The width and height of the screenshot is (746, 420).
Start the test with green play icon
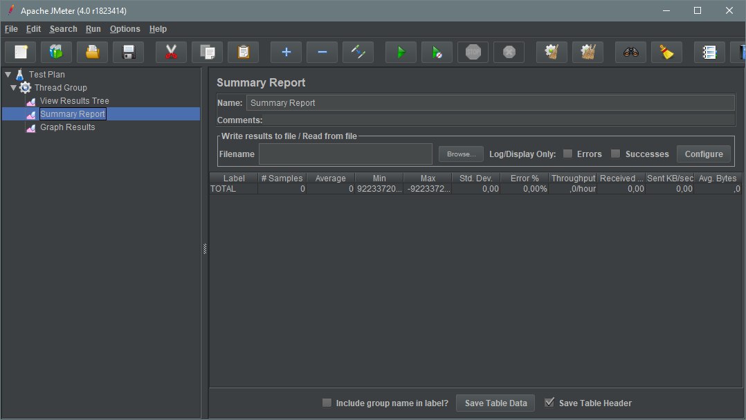(x=401, y=52)
